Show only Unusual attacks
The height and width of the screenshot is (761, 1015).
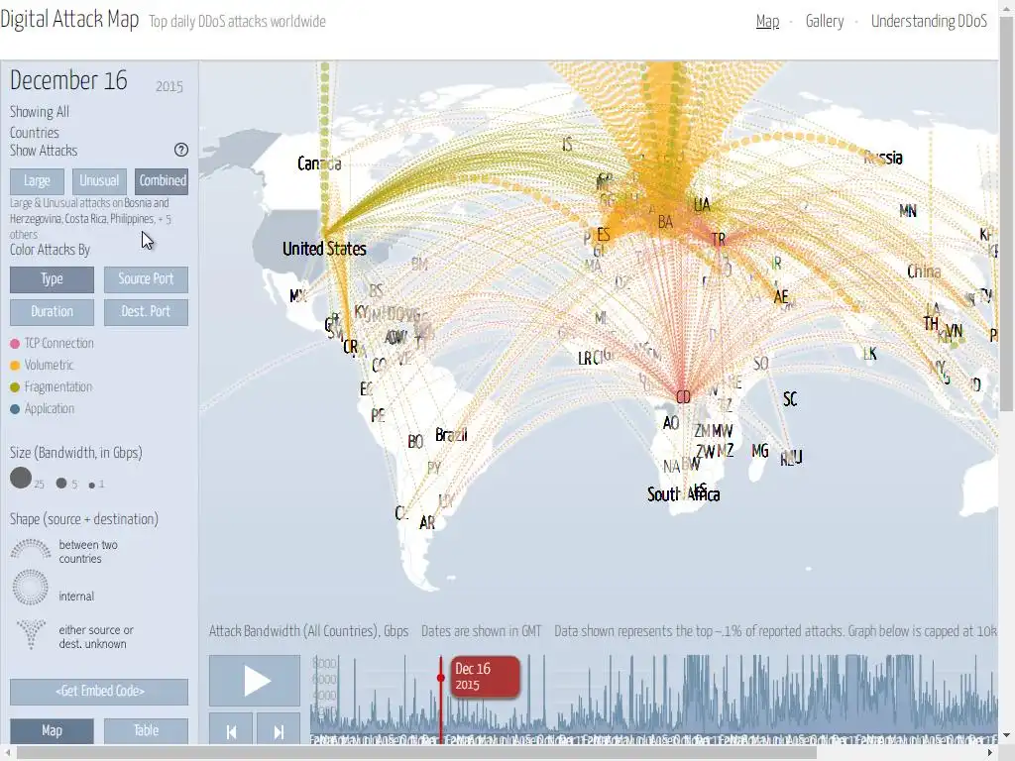click(x=99, y=181)
